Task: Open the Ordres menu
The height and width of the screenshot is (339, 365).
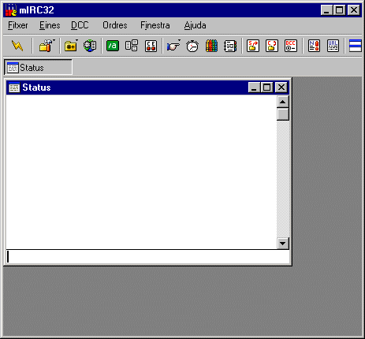Action: coord(115,25)
